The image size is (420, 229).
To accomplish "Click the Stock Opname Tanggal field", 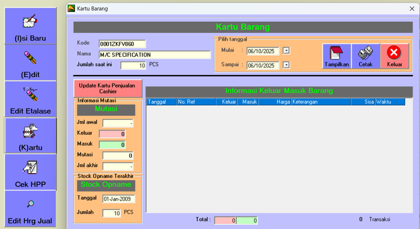I will [118, 199].
